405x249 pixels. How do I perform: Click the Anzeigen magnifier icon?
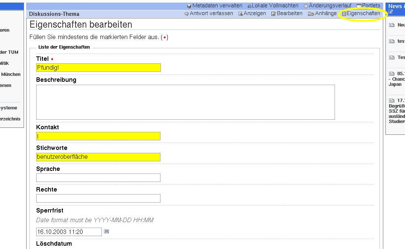coord(240,14)
